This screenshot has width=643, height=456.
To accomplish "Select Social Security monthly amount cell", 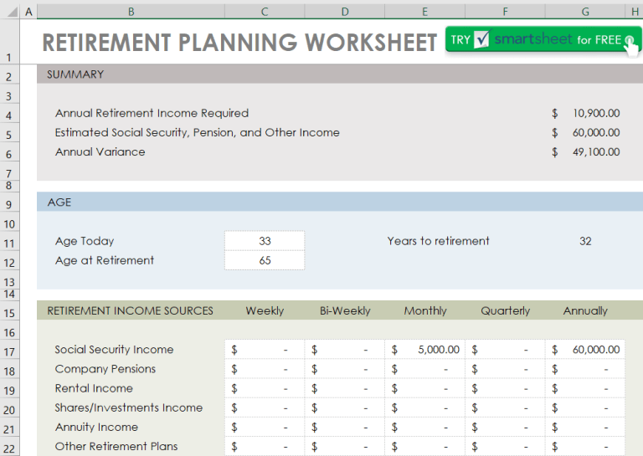I will coord(424,350).
